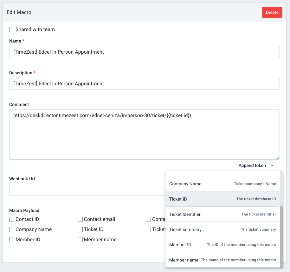Delete this macro with the red button
Screen dimensions: 290x272
[272, 12]
